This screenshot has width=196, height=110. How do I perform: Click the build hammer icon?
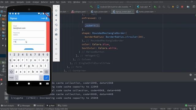(91, 7)
